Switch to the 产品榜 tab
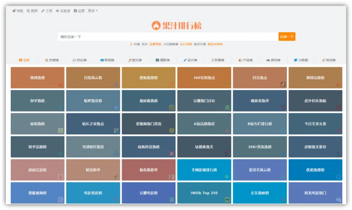This screenshot has width=352, height=210. pos(245,60)
